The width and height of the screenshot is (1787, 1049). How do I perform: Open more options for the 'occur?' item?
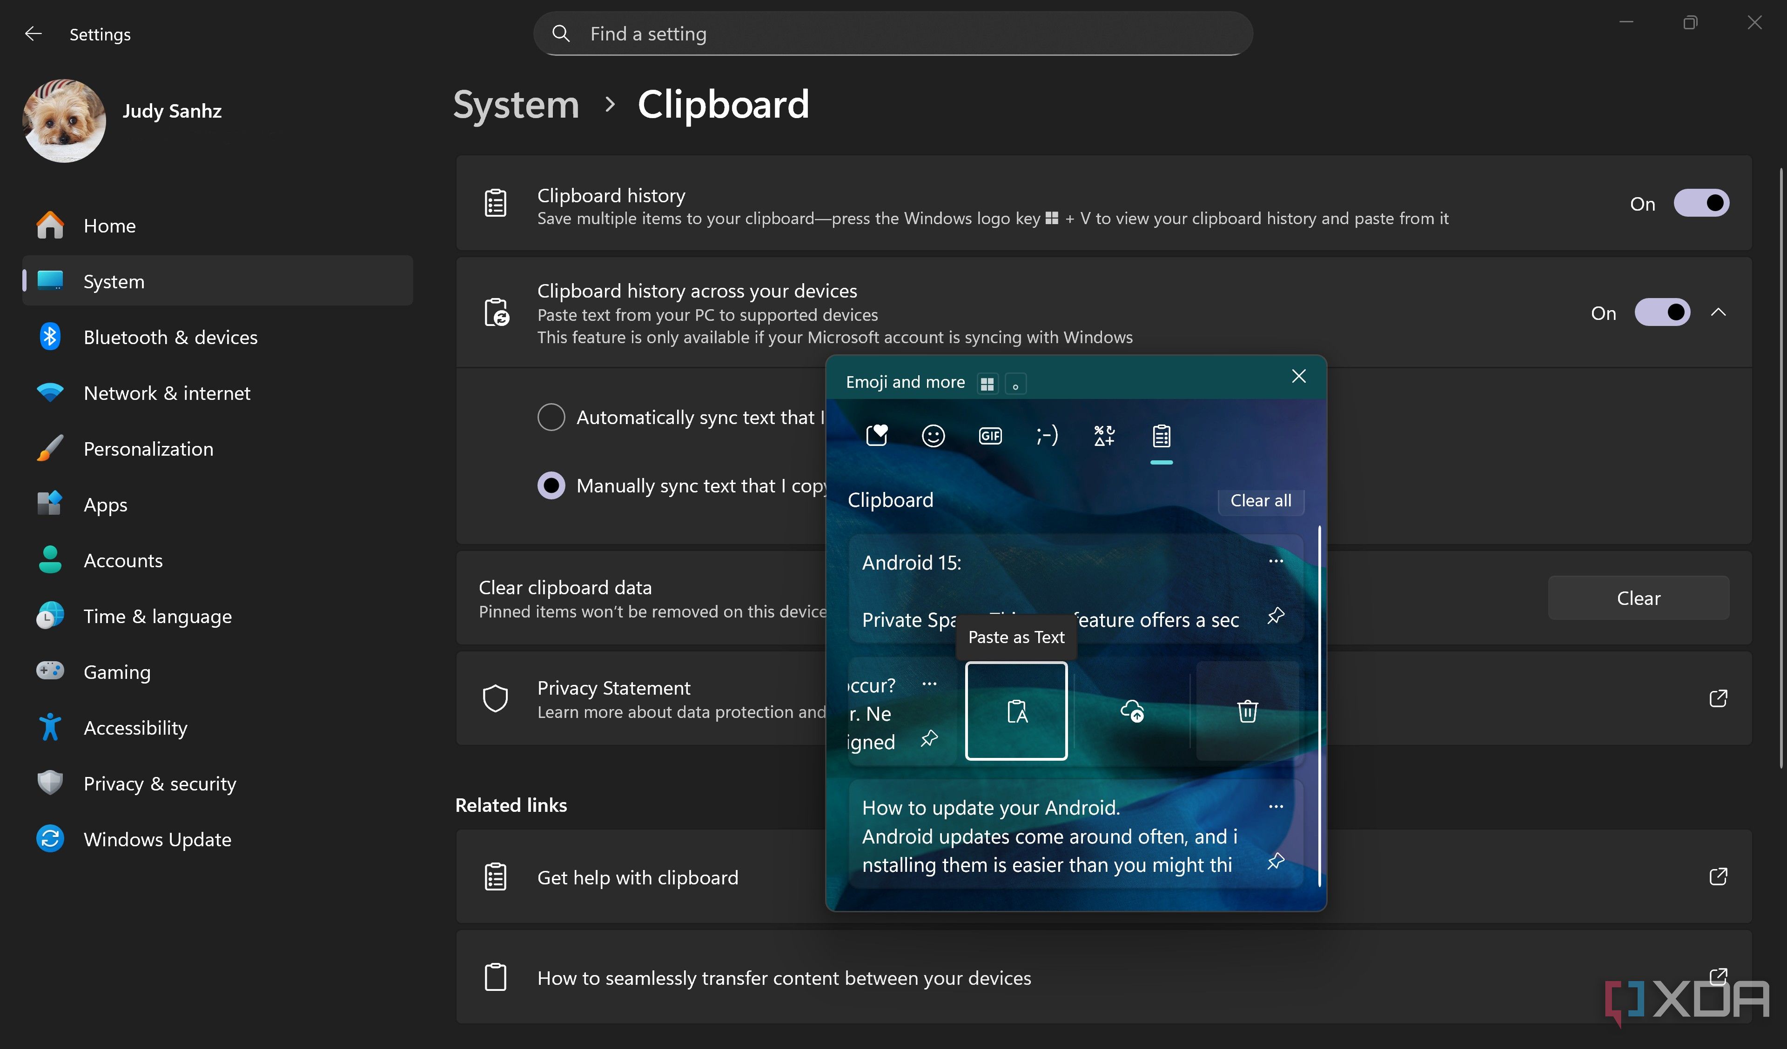click(x=929, y=684)
